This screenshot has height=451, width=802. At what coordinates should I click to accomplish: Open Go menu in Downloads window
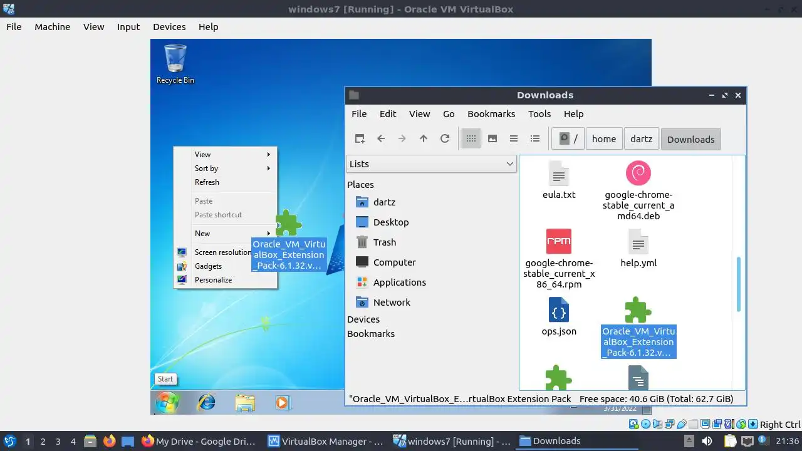pos(449,114)
